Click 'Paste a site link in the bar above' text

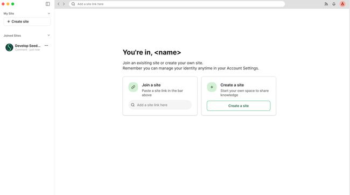[163, 93]
